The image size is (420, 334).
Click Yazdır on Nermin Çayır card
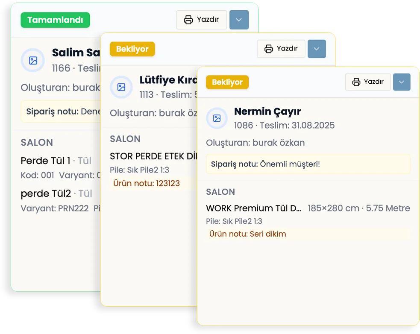pyautogui.click(x=368, y=82)
